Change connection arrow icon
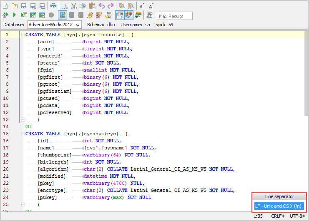This screenshot has height=221, width=309. (108, 15)
